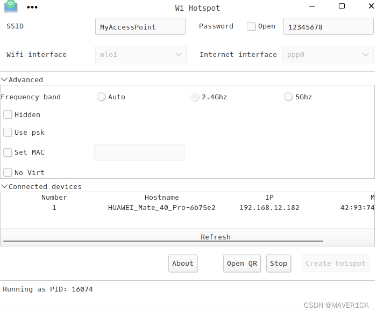The image size is (377, 313).
Task: Select the 5Ghz frequency band
Action: 288,97
